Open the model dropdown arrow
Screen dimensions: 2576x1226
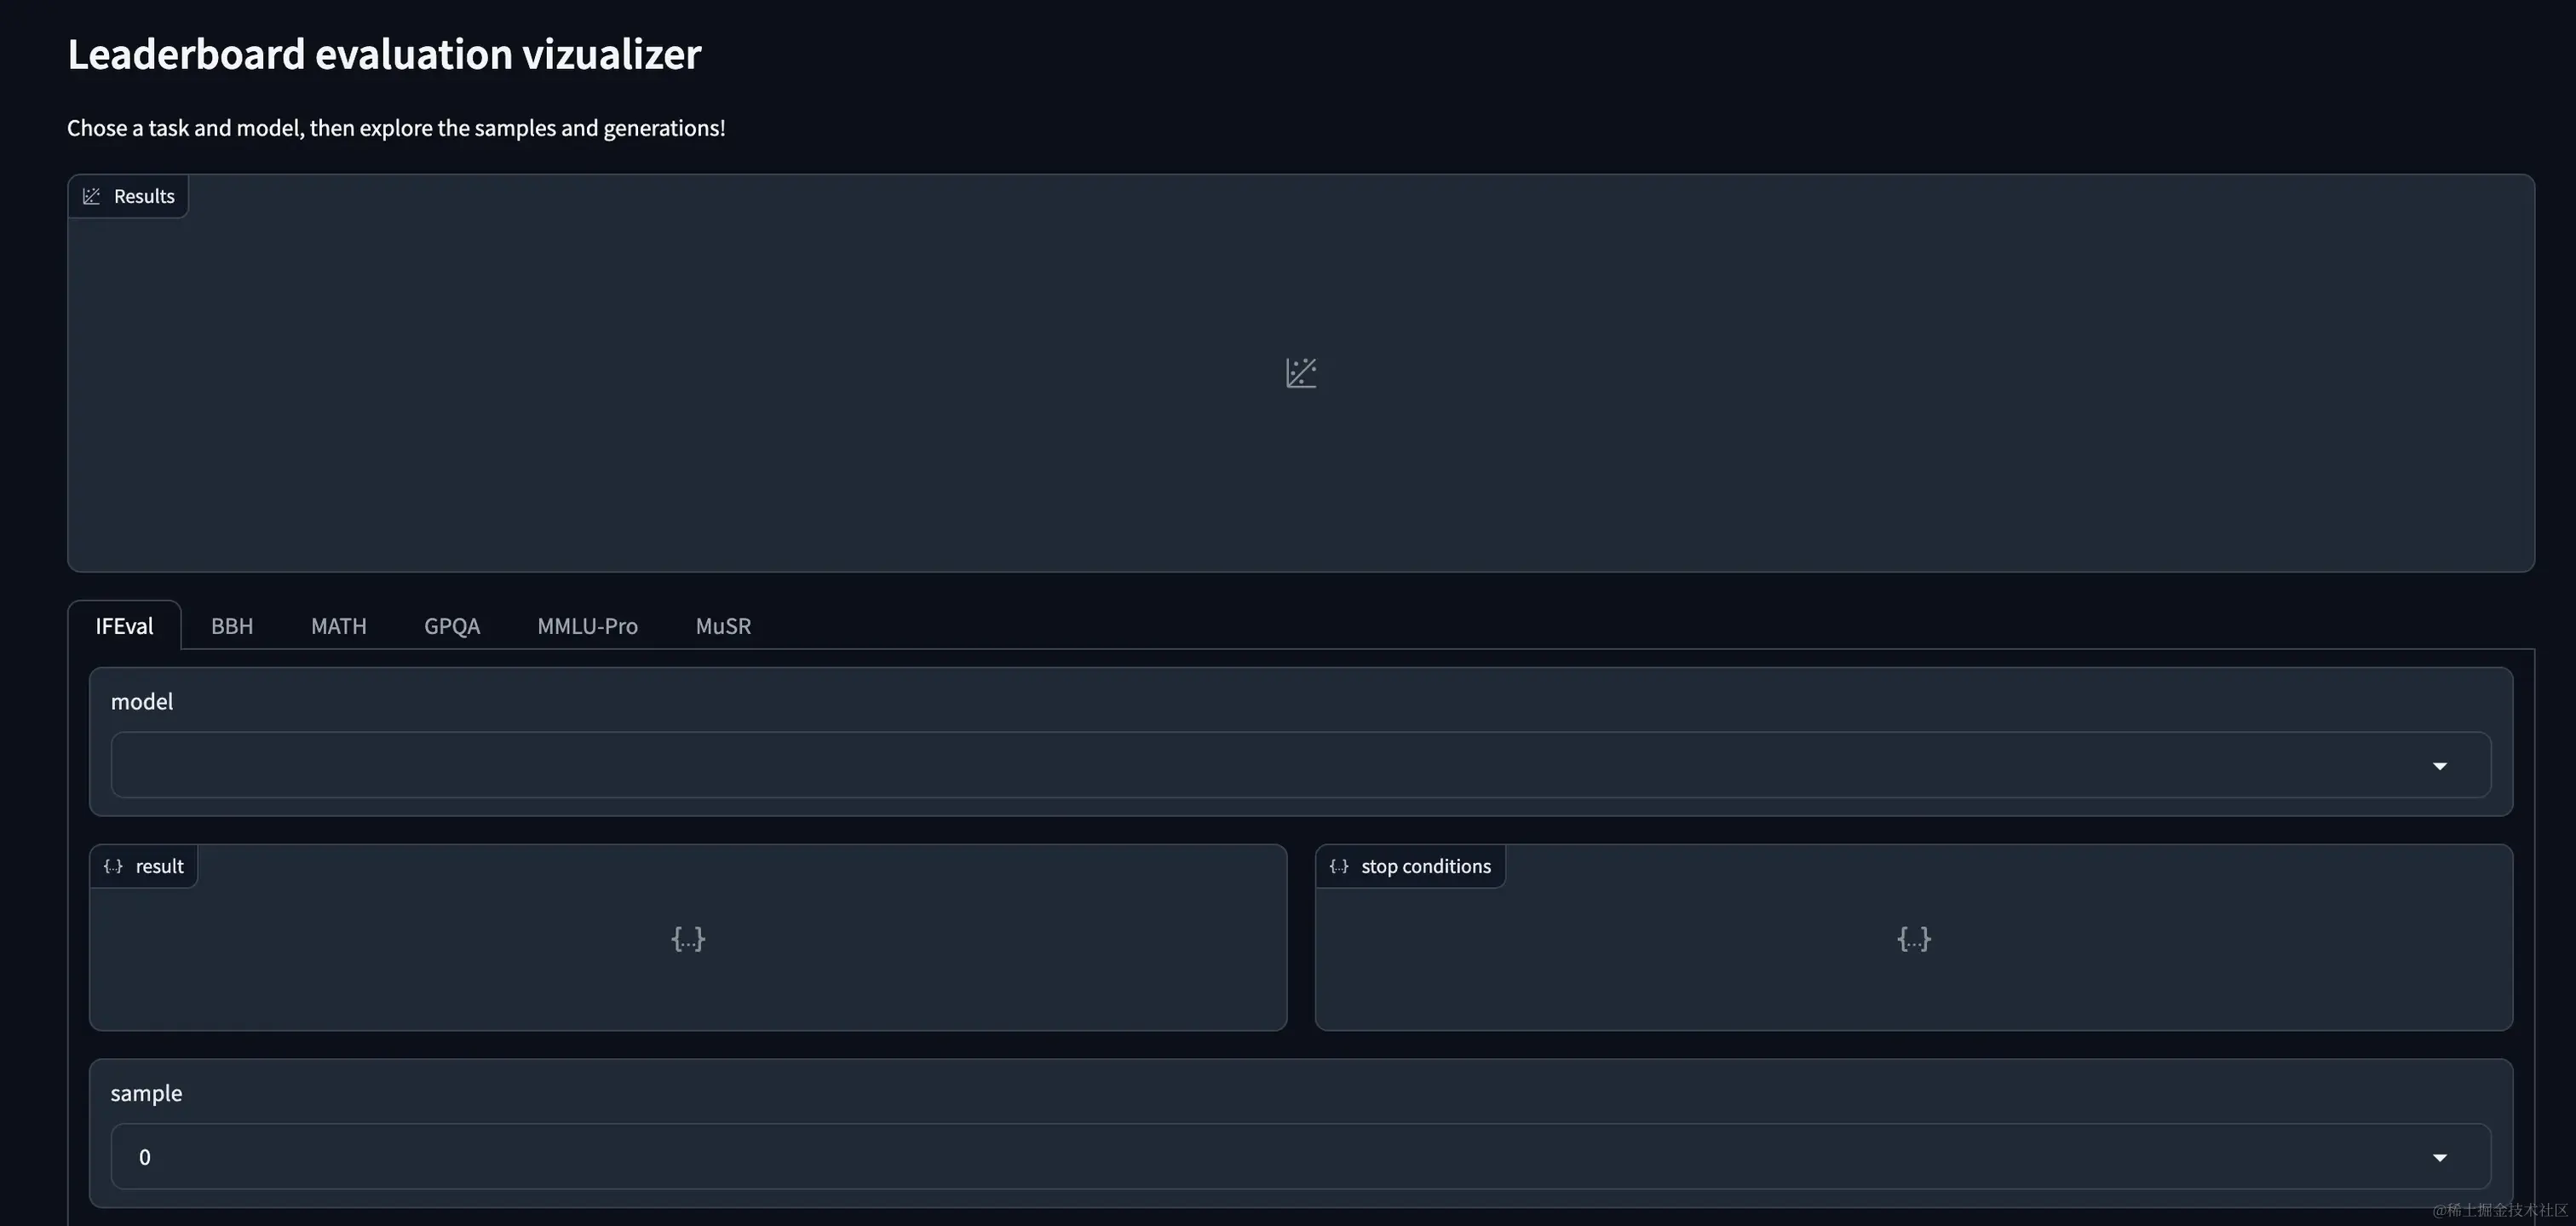tap(2440, 764)
